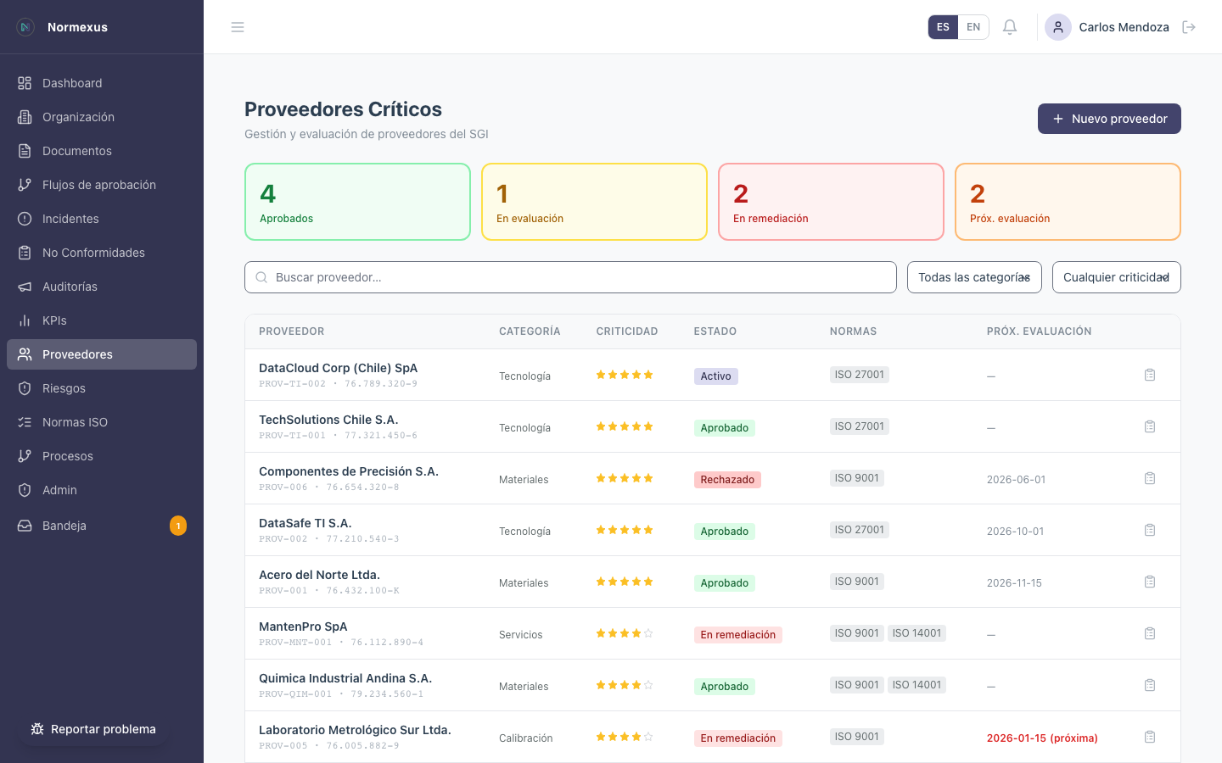1222x763 pixels.
Task: Click clipboard icon for Acero del Norte
Action: pyautogui.click(x=1150, y=582)
